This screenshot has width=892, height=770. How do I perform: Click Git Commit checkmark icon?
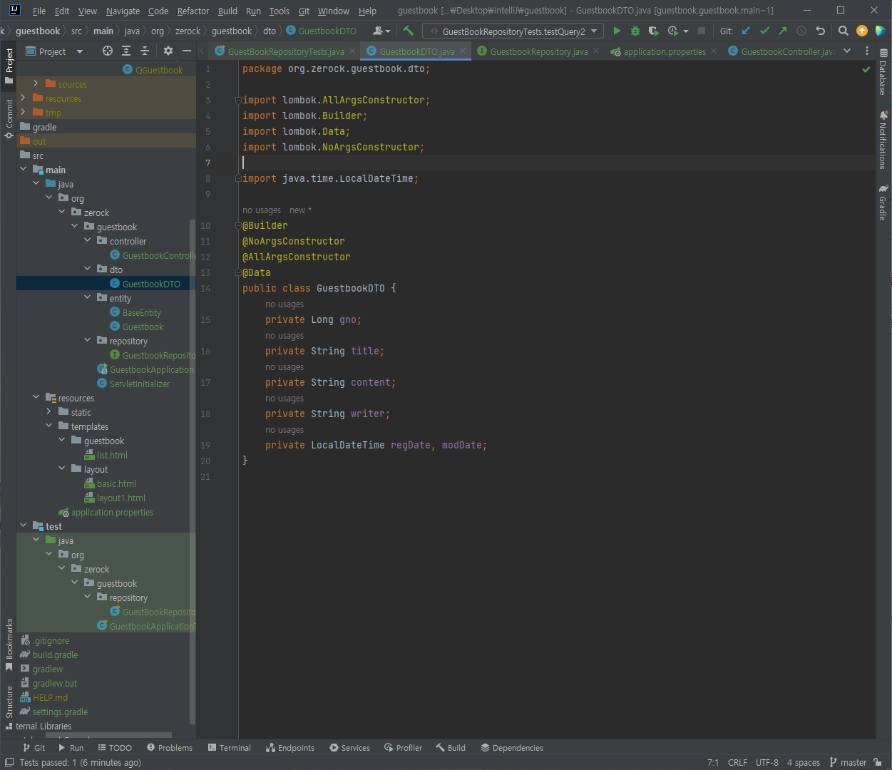[x=764, y=31]
